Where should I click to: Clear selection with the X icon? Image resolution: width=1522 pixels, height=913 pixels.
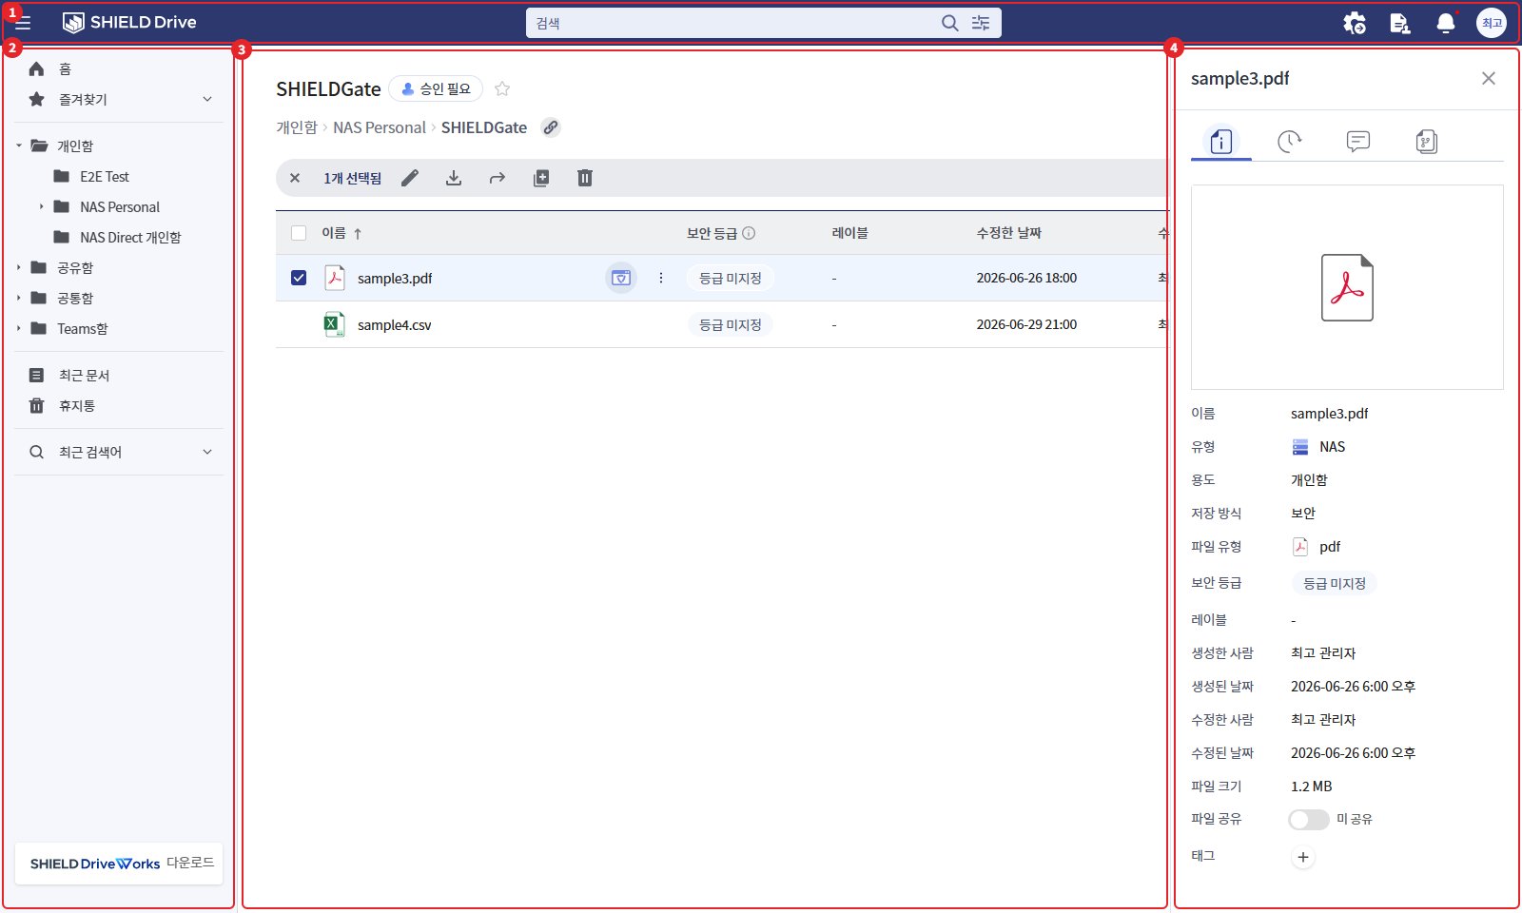coord(295,178)
